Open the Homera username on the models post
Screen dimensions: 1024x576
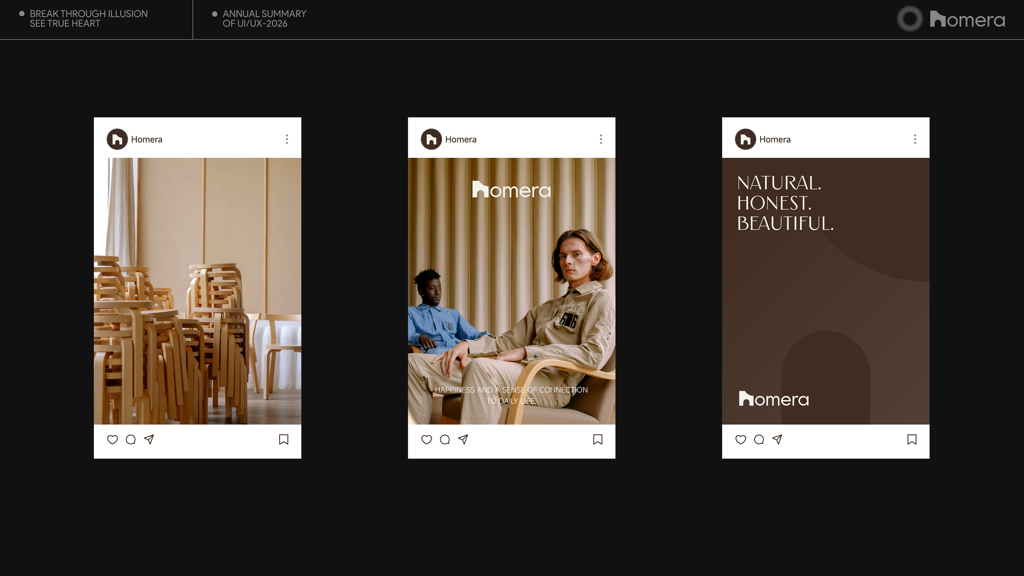[x=461, y=139]
